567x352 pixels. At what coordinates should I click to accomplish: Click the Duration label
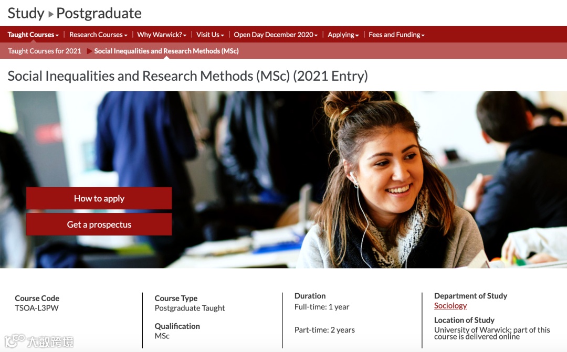310,296
